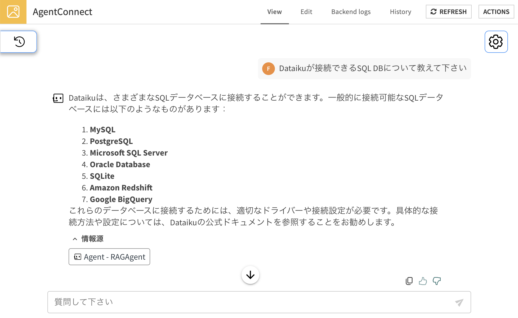518x318 pixels.
Task: Focus the 質問して下さい question input field
Action: pos(249,302)
